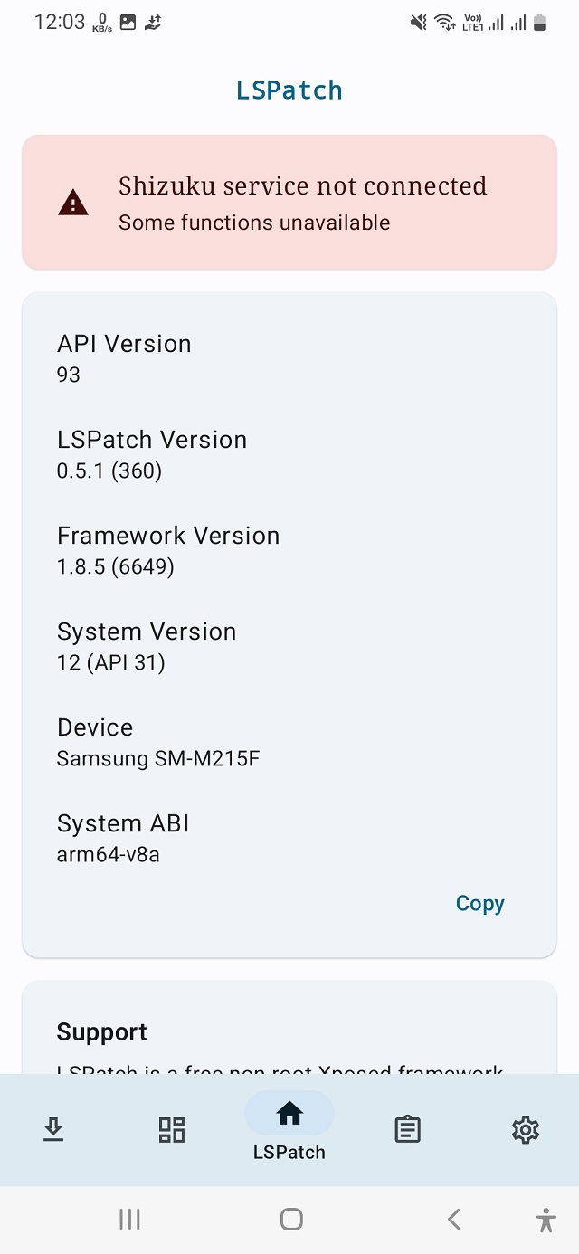
Task: Tap the LSPatch home icon
Action: [289, 1114]
